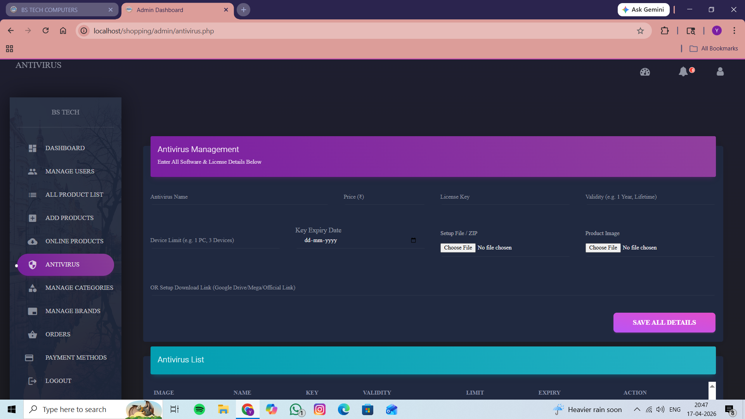Viewport: 745px width, 419px height.
Task: Click the table scrollbar up arrow
Action: coord(712,386)
